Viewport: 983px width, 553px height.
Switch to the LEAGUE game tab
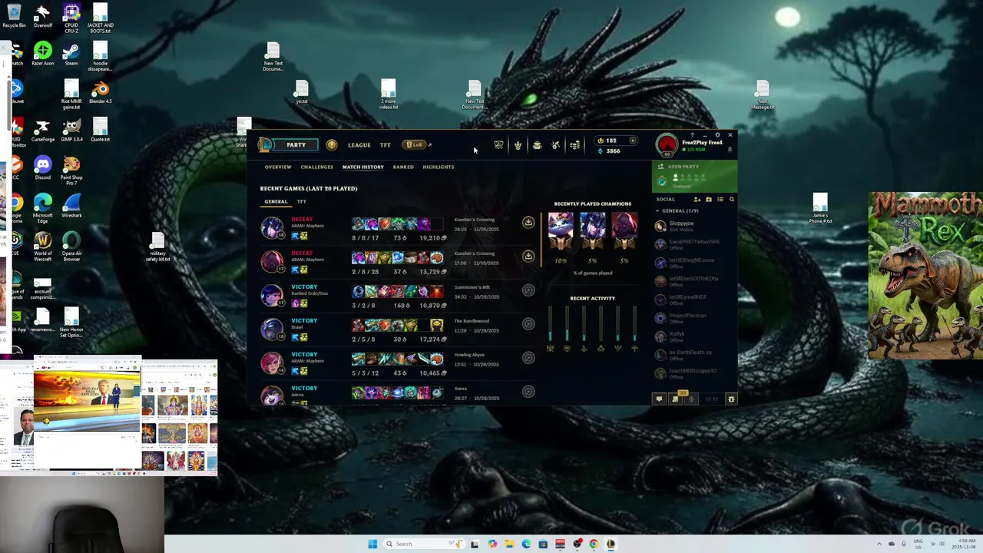click(359, 145)
